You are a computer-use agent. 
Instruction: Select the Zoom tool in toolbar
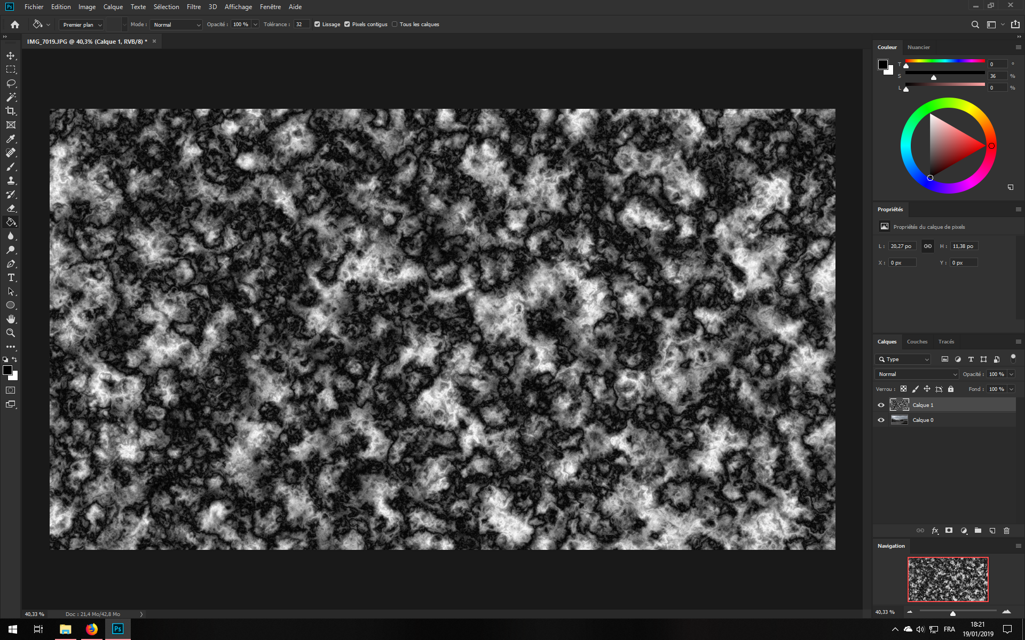tap(11, 333)
